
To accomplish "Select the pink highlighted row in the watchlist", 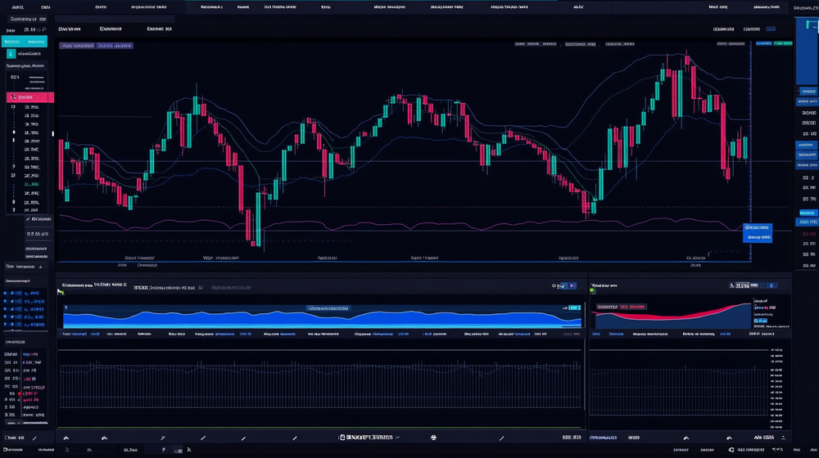I will pyautogui.click(x=29, y=97).
